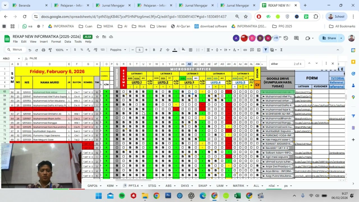This screenshot has width=359, height=202.
Task: Open the Insert menu
Action: tap(44, 42)
